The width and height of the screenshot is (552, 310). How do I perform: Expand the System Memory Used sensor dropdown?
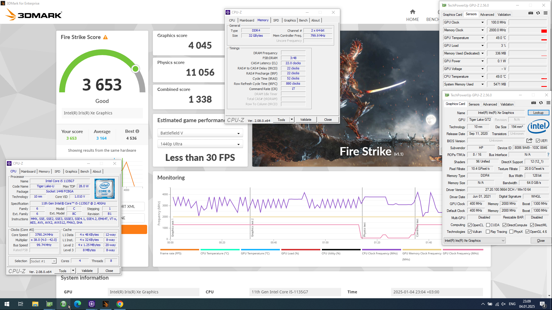(x=482, y=84)
